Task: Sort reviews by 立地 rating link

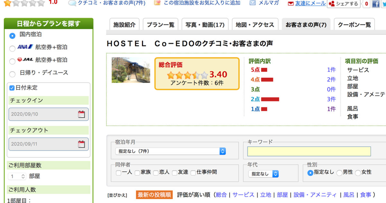Action: pyautogui.click(x=266, y=195)
